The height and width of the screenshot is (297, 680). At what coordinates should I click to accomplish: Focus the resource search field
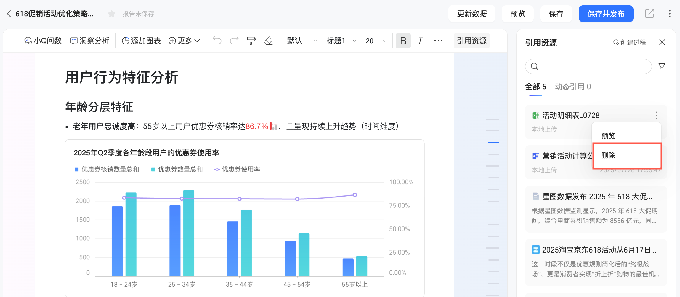coord(588,66)
